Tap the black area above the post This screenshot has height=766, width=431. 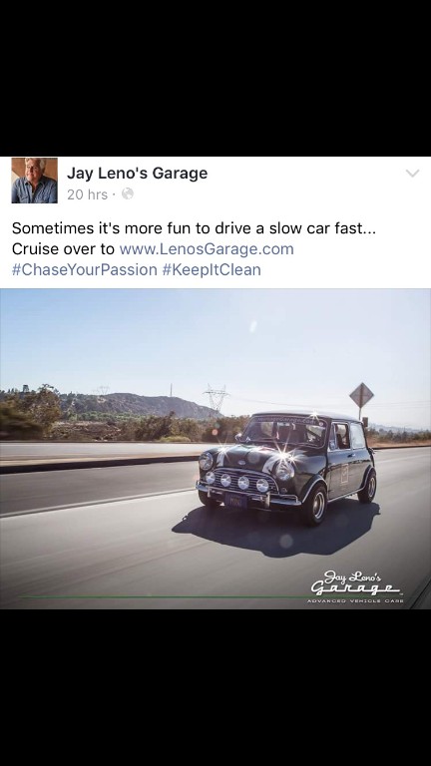[x=215, y=78]
